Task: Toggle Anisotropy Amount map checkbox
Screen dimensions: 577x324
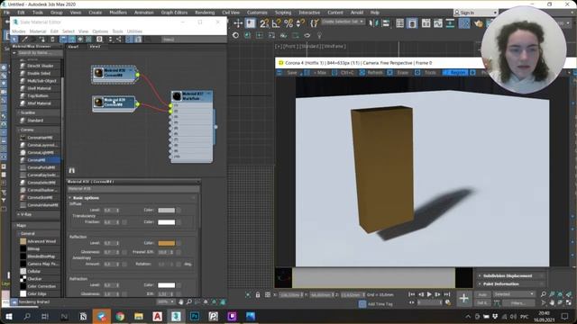Action: (124, 264)
